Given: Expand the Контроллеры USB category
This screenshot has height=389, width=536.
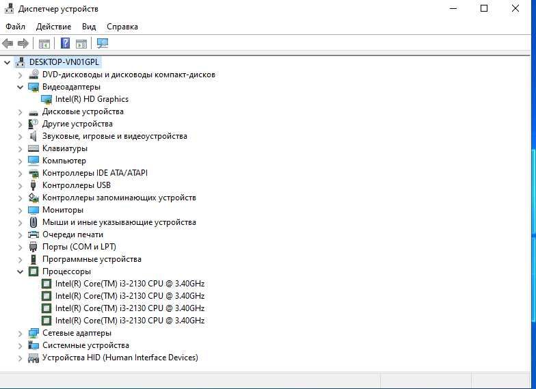Looking at the screenshot, I should coord(21,186).
